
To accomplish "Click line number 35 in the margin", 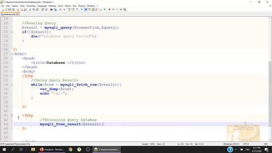I will click(6, 89).
